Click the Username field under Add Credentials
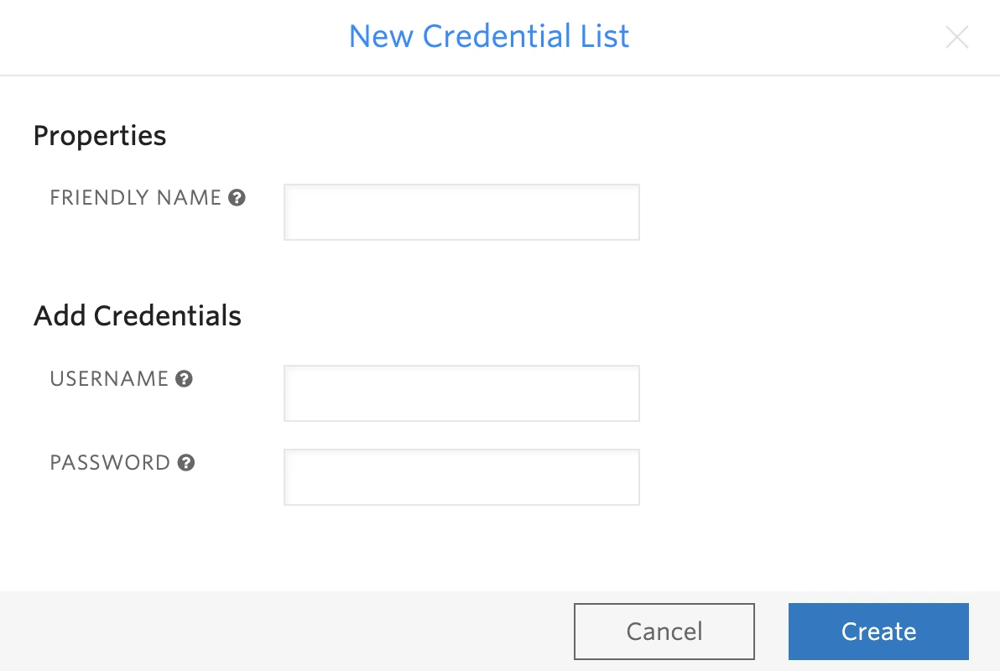The height and width of the screenshot is (671, 1000). coord(461,393)
